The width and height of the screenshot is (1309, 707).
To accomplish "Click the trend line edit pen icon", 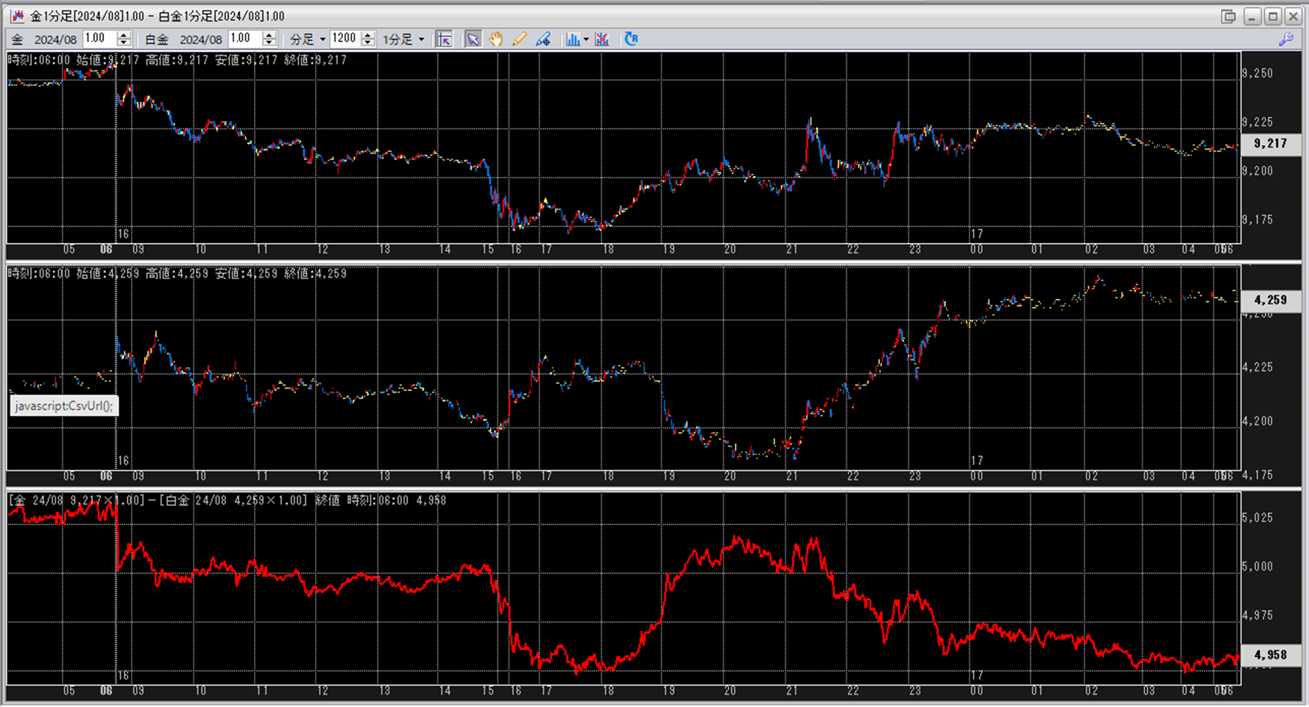I will click(x=543, y=40).
